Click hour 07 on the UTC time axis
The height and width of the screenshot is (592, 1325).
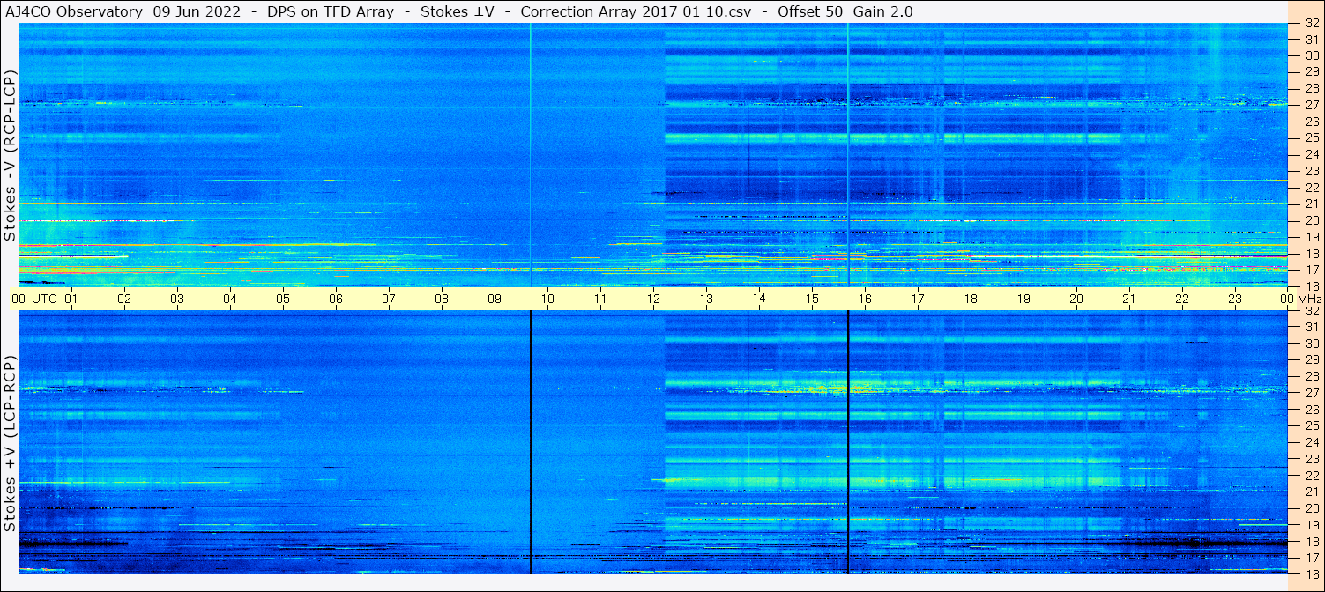[389, 299]
